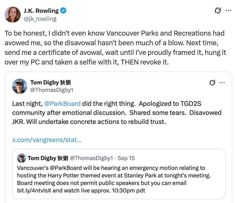Click @ThomasDigby1 handle beside Sep 15
Image resolution: width=237 pixels, height=203 pixels.
(91, 158)
